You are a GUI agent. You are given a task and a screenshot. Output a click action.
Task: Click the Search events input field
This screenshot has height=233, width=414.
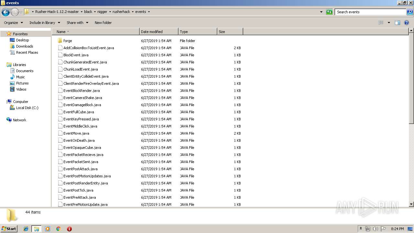371,12
